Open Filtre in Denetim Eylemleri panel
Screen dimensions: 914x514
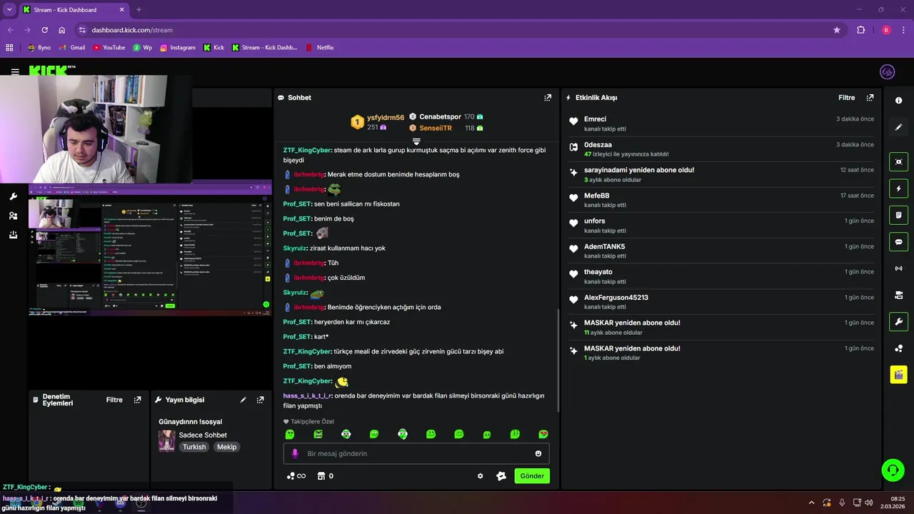[x=114, y=400]
